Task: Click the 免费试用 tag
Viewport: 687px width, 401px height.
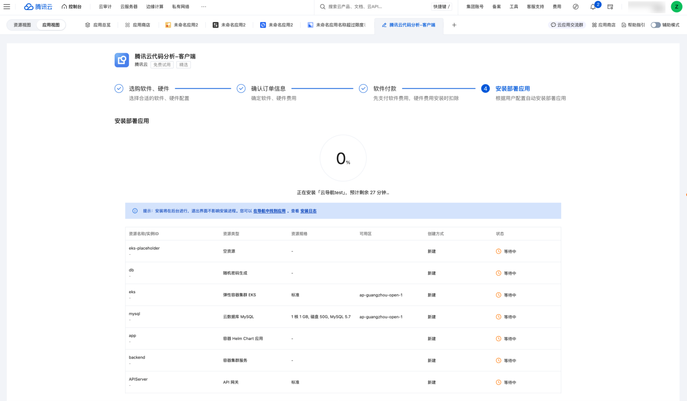Action: point(162,65)
